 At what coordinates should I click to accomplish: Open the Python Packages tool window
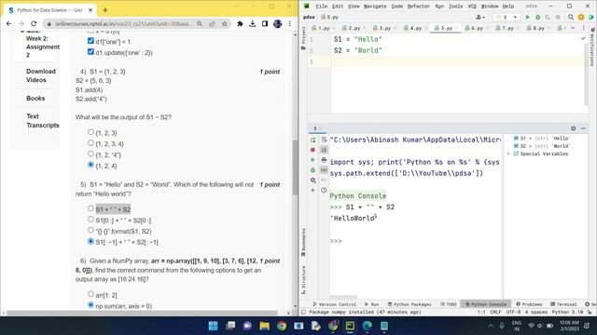(410, 304)
